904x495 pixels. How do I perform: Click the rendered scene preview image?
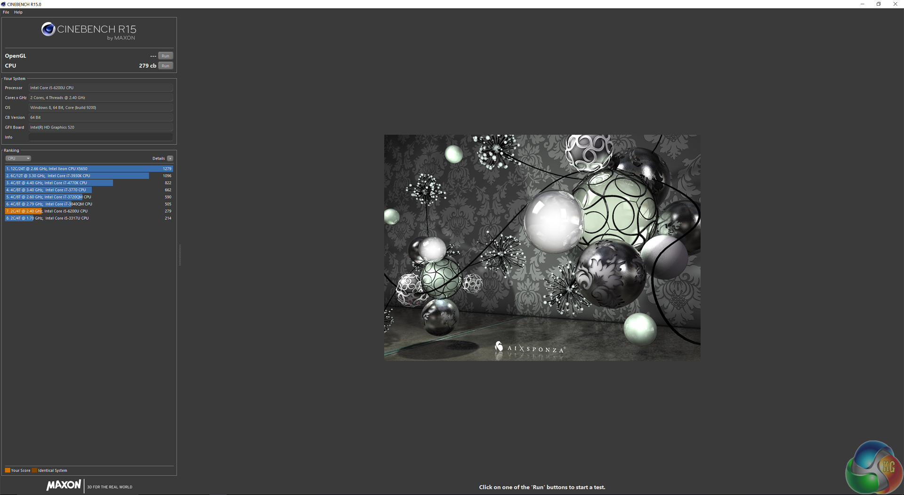click(542, 248)
